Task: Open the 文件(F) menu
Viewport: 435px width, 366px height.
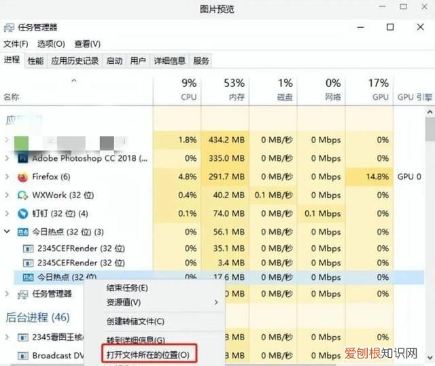Action: [16, 44]
